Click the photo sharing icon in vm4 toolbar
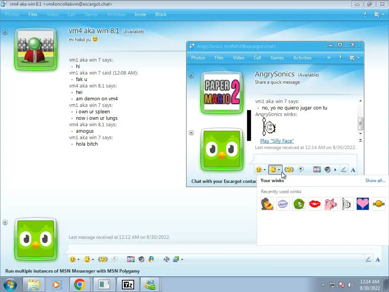Image resolution: width=389 pixels, height=292 pixels. (176, 259)
